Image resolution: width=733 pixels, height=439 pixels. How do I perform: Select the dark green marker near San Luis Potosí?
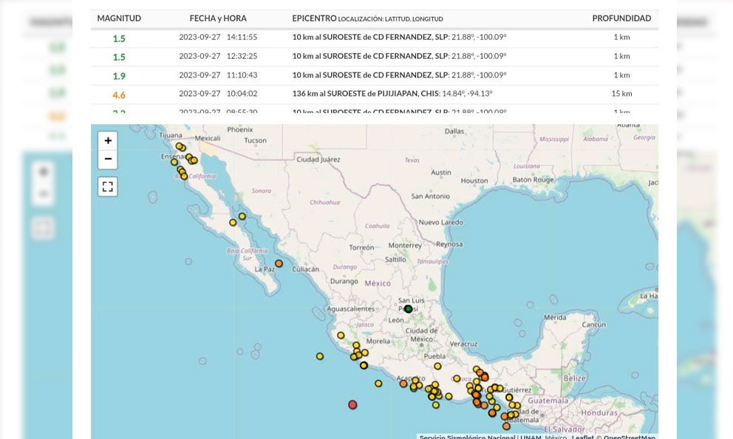click(x=408, y=309)
